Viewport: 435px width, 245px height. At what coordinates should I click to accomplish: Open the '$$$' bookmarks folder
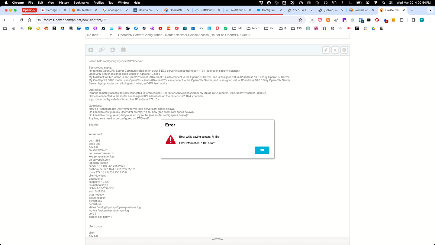click(x=296, y=28)
